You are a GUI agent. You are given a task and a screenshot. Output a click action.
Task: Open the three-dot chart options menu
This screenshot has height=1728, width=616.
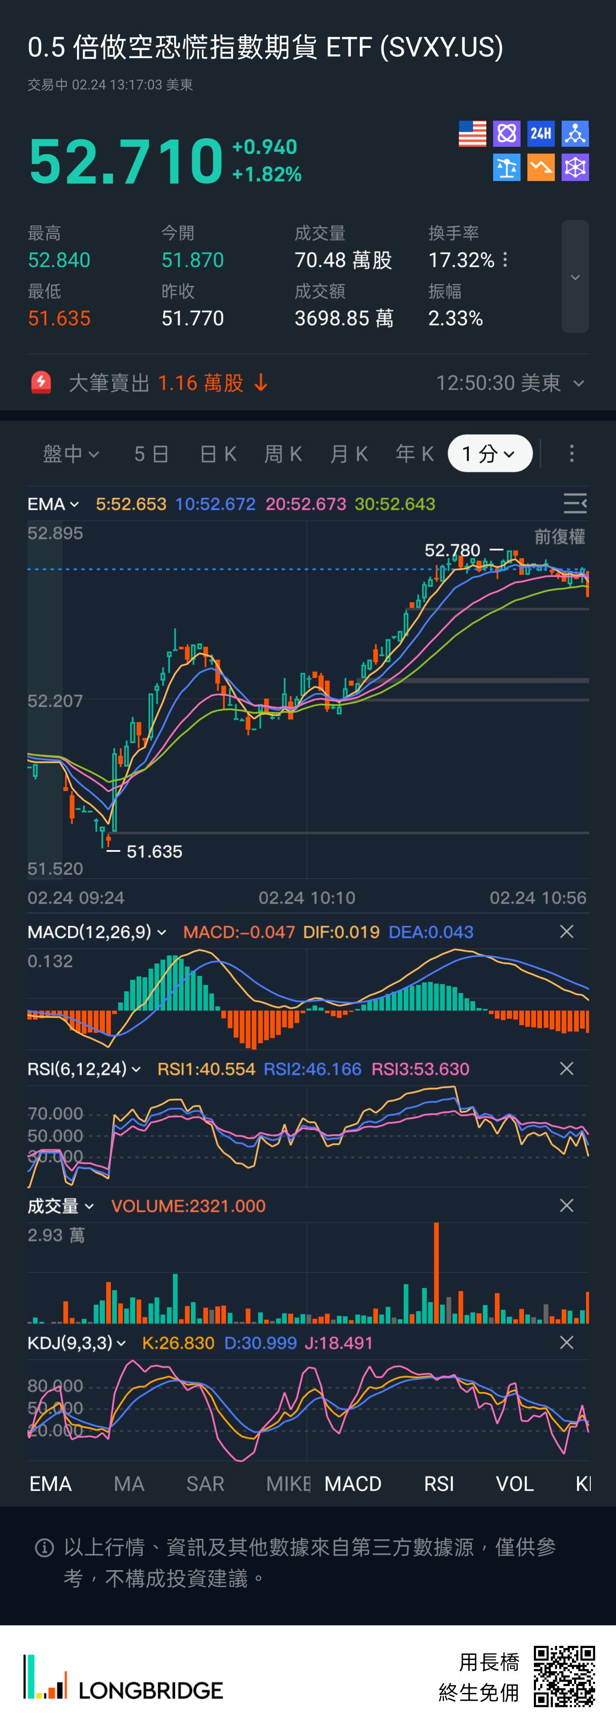click(x=572, y=454)
